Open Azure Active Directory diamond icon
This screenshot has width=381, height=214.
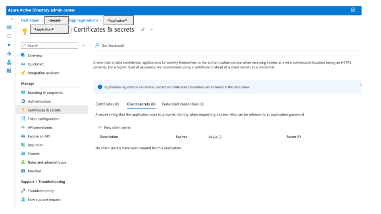tap(9, 53)
